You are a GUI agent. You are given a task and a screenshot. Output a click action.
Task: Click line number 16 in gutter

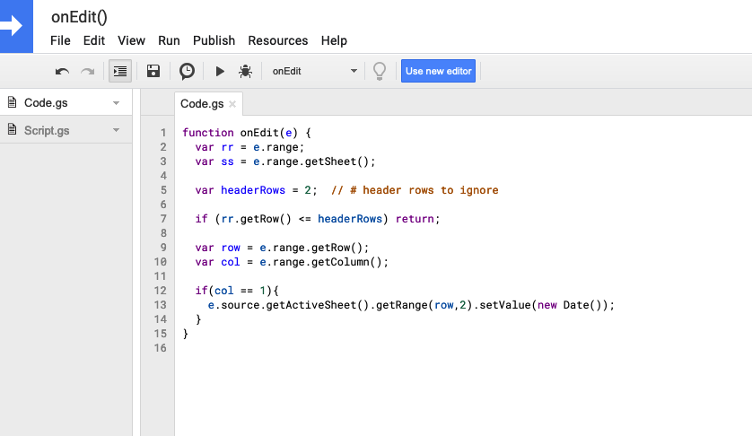tap(161, 348)
